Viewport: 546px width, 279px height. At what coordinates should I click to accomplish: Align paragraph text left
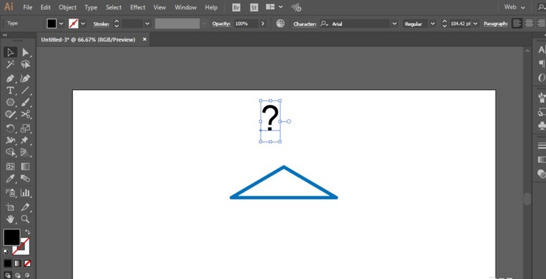(x=517, y=23)
